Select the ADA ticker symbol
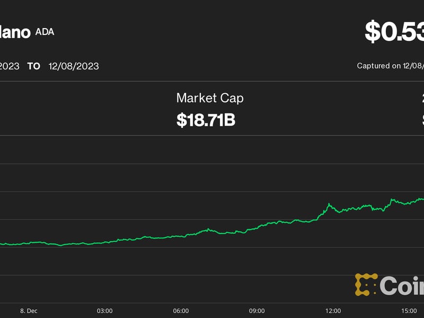The height and width of the screenshot is (318, 424). pos(45,31)
